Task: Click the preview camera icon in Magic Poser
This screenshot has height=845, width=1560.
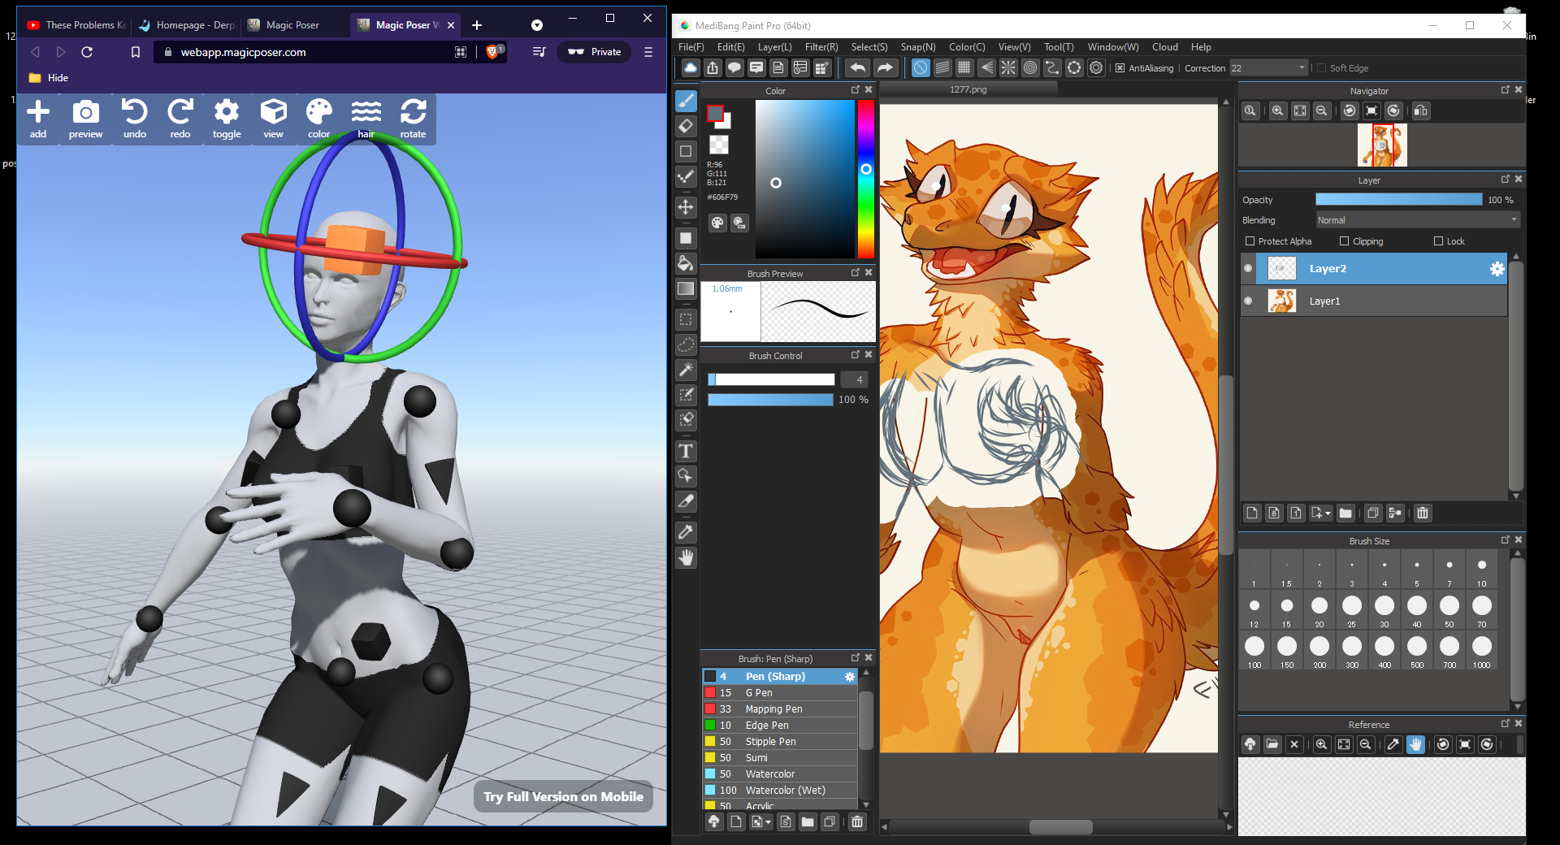Action: (85, 119)
